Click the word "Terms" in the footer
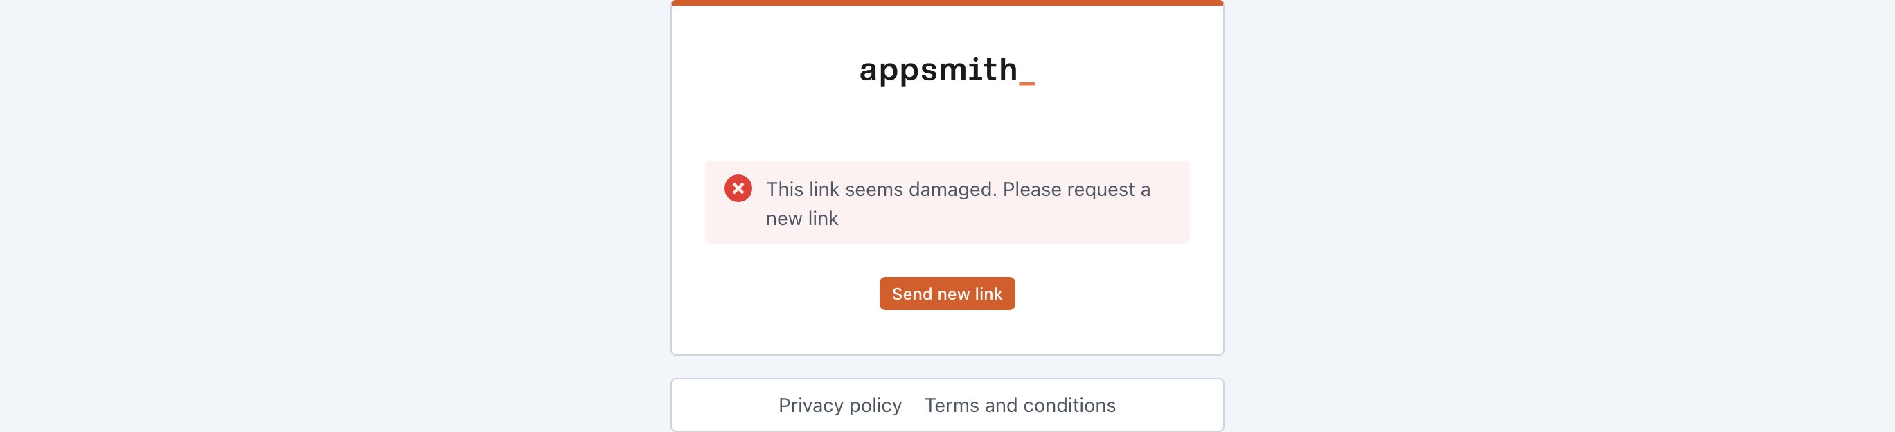 tap(952, 405)
